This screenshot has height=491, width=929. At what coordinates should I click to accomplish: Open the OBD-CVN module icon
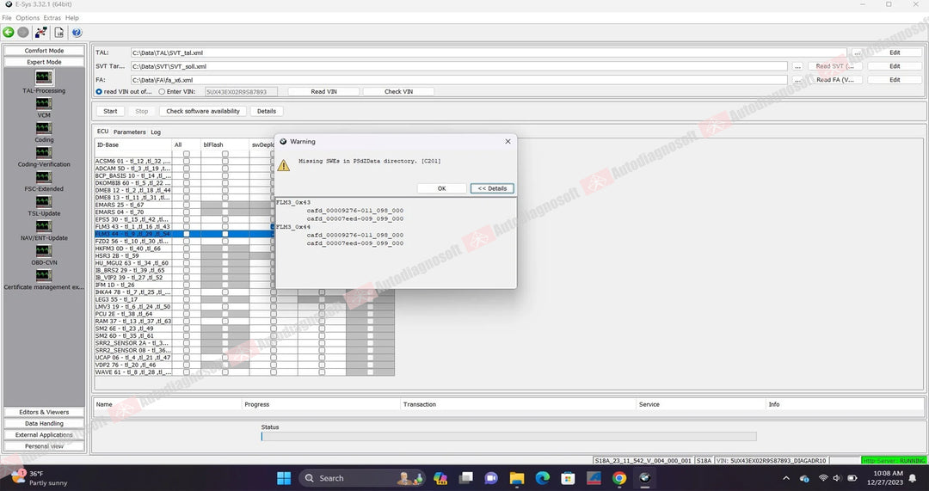tap(44, 250)
